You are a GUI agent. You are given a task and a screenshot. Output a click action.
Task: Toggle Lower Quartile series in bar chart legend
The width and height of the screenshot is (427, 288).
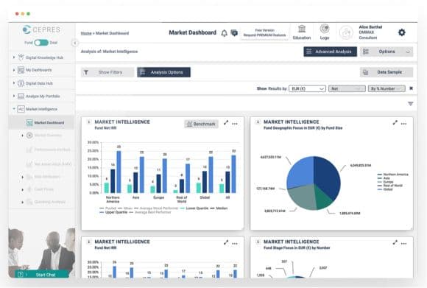point(194,208)
